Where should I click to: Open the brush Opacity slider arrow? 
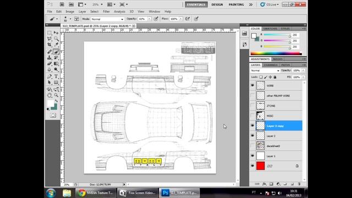(x=149, y=19)
